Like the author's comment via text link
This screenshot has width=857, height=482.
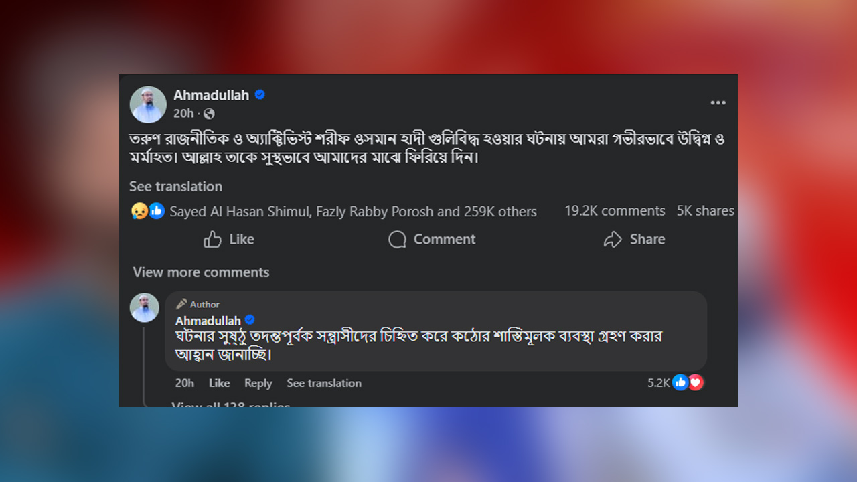pos(219,383)
